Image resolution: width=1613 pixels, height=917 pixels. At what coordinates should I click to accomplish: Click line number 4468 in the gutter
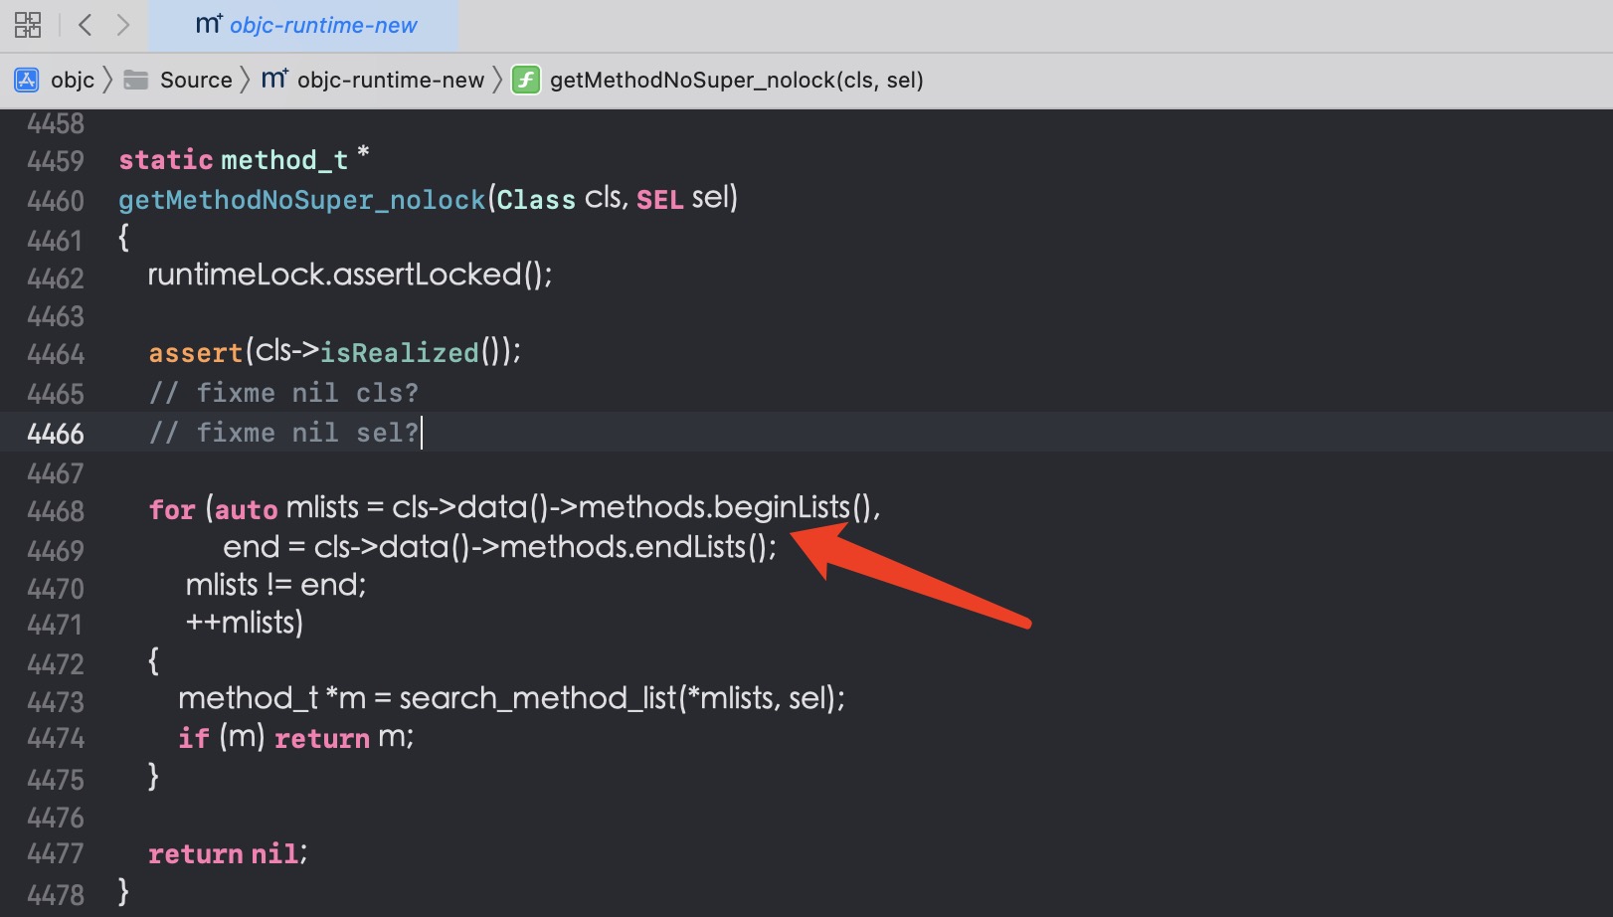(56, 511)
